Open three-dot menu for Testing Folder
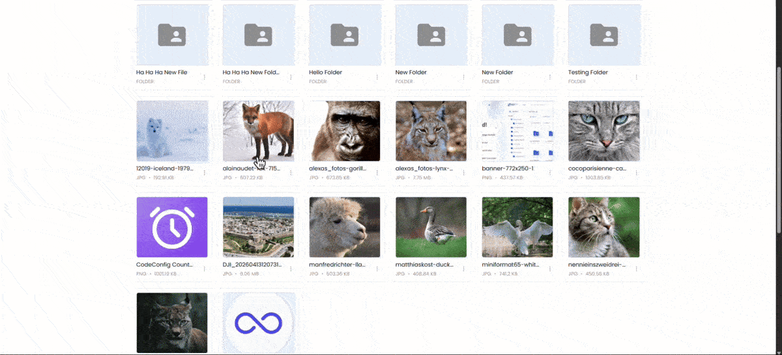This screenshot has height=355, width=782. click(636, 77)
